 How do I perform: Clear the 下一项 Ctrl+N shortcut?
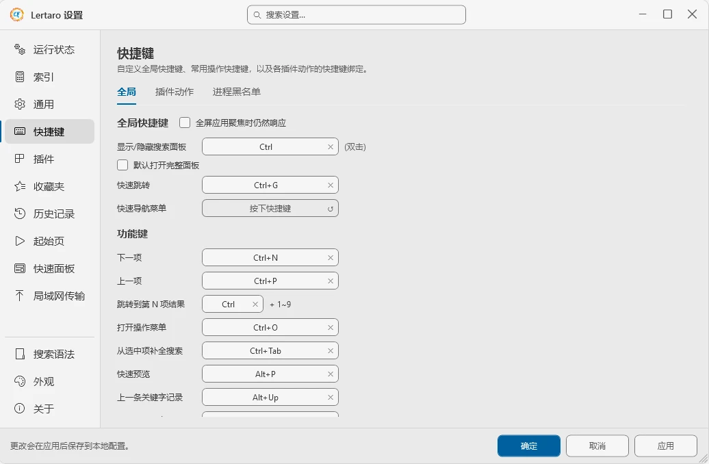pos(331,258)
